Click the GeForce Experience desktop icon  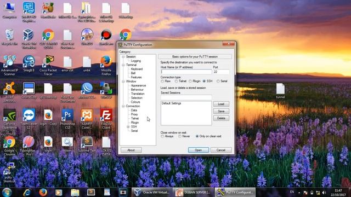point(9,119)
